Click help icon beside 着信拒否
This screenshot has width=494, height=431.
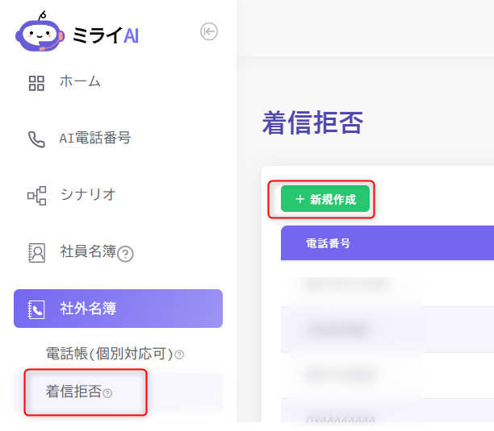(x=108, y=393)
